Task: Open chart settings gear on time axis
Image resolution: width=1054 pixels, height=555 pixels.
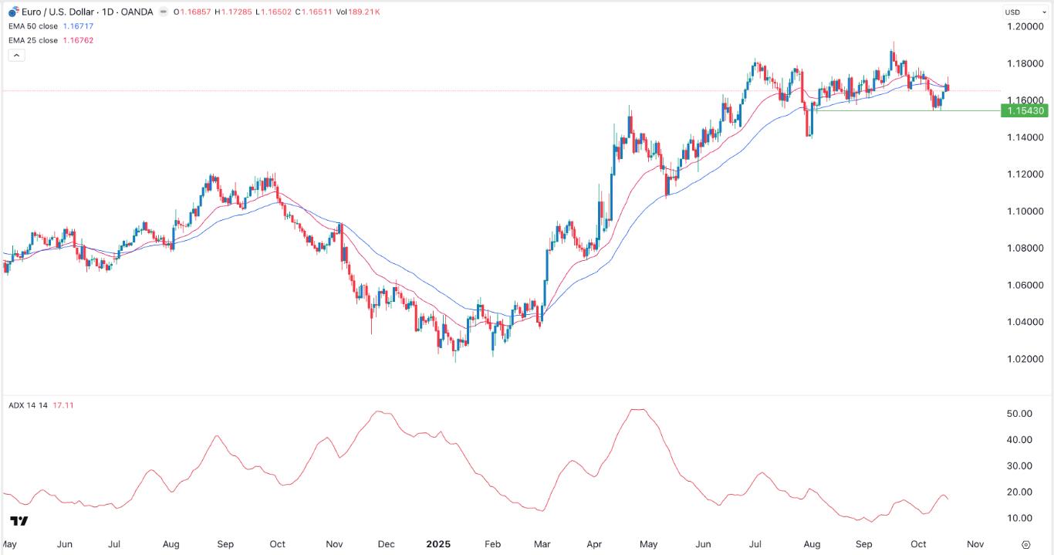Action: 1025,544
